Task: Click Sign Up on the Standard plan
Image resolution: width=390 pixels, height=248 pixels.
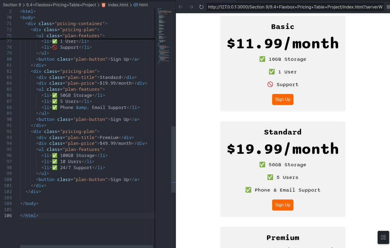Action: pyautogui.click(x=282, y=205)
